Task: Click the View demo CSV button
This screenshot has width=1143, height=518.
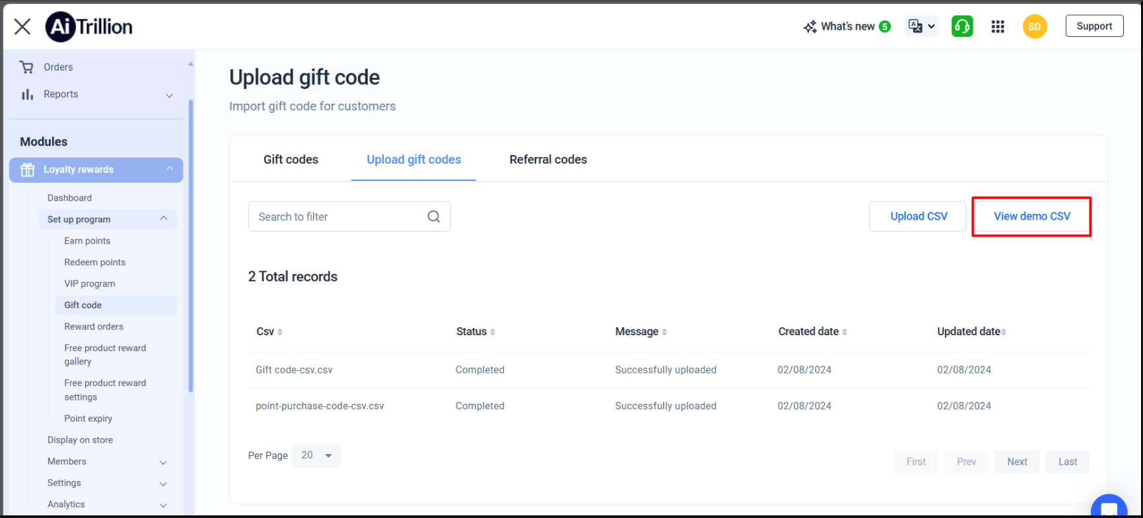Action: (1031, 216)
